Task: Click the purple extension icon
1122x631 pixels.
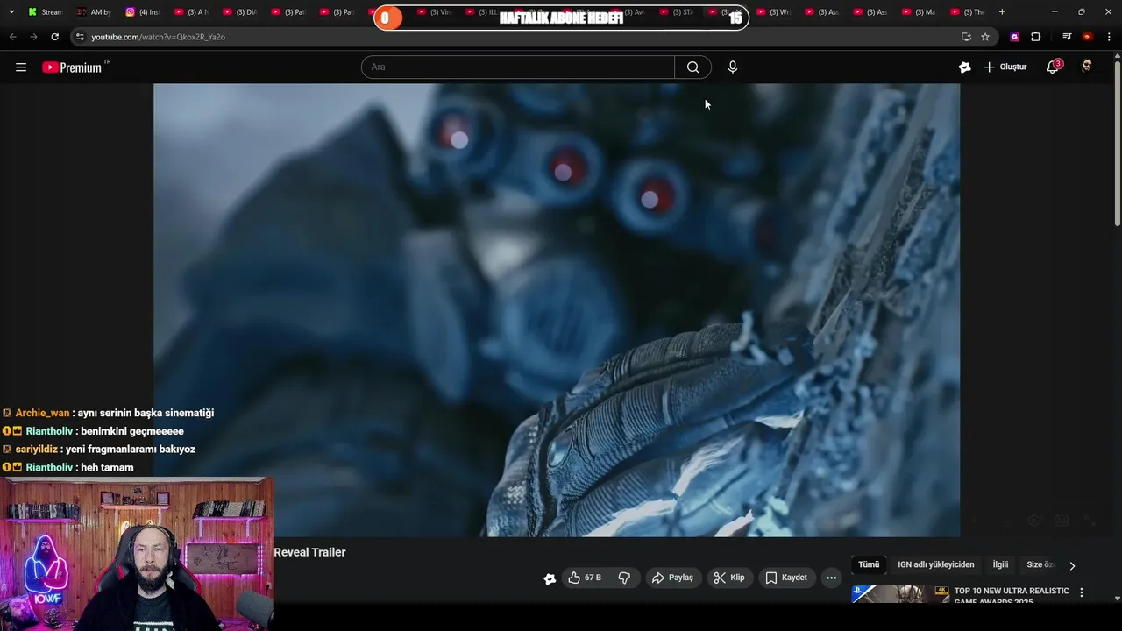Action: point(1014,37)
